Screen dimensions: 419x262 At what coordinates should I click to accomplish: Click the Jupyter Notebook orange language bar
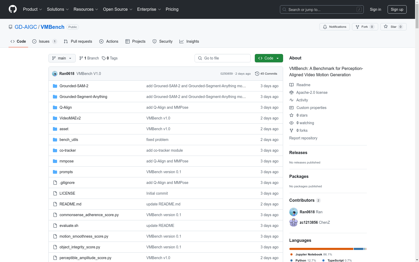[321, 249]
